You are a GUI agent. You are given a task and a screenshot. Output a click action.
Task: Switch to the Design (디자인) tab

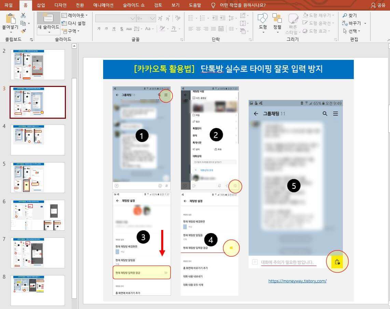pos(60,5)
